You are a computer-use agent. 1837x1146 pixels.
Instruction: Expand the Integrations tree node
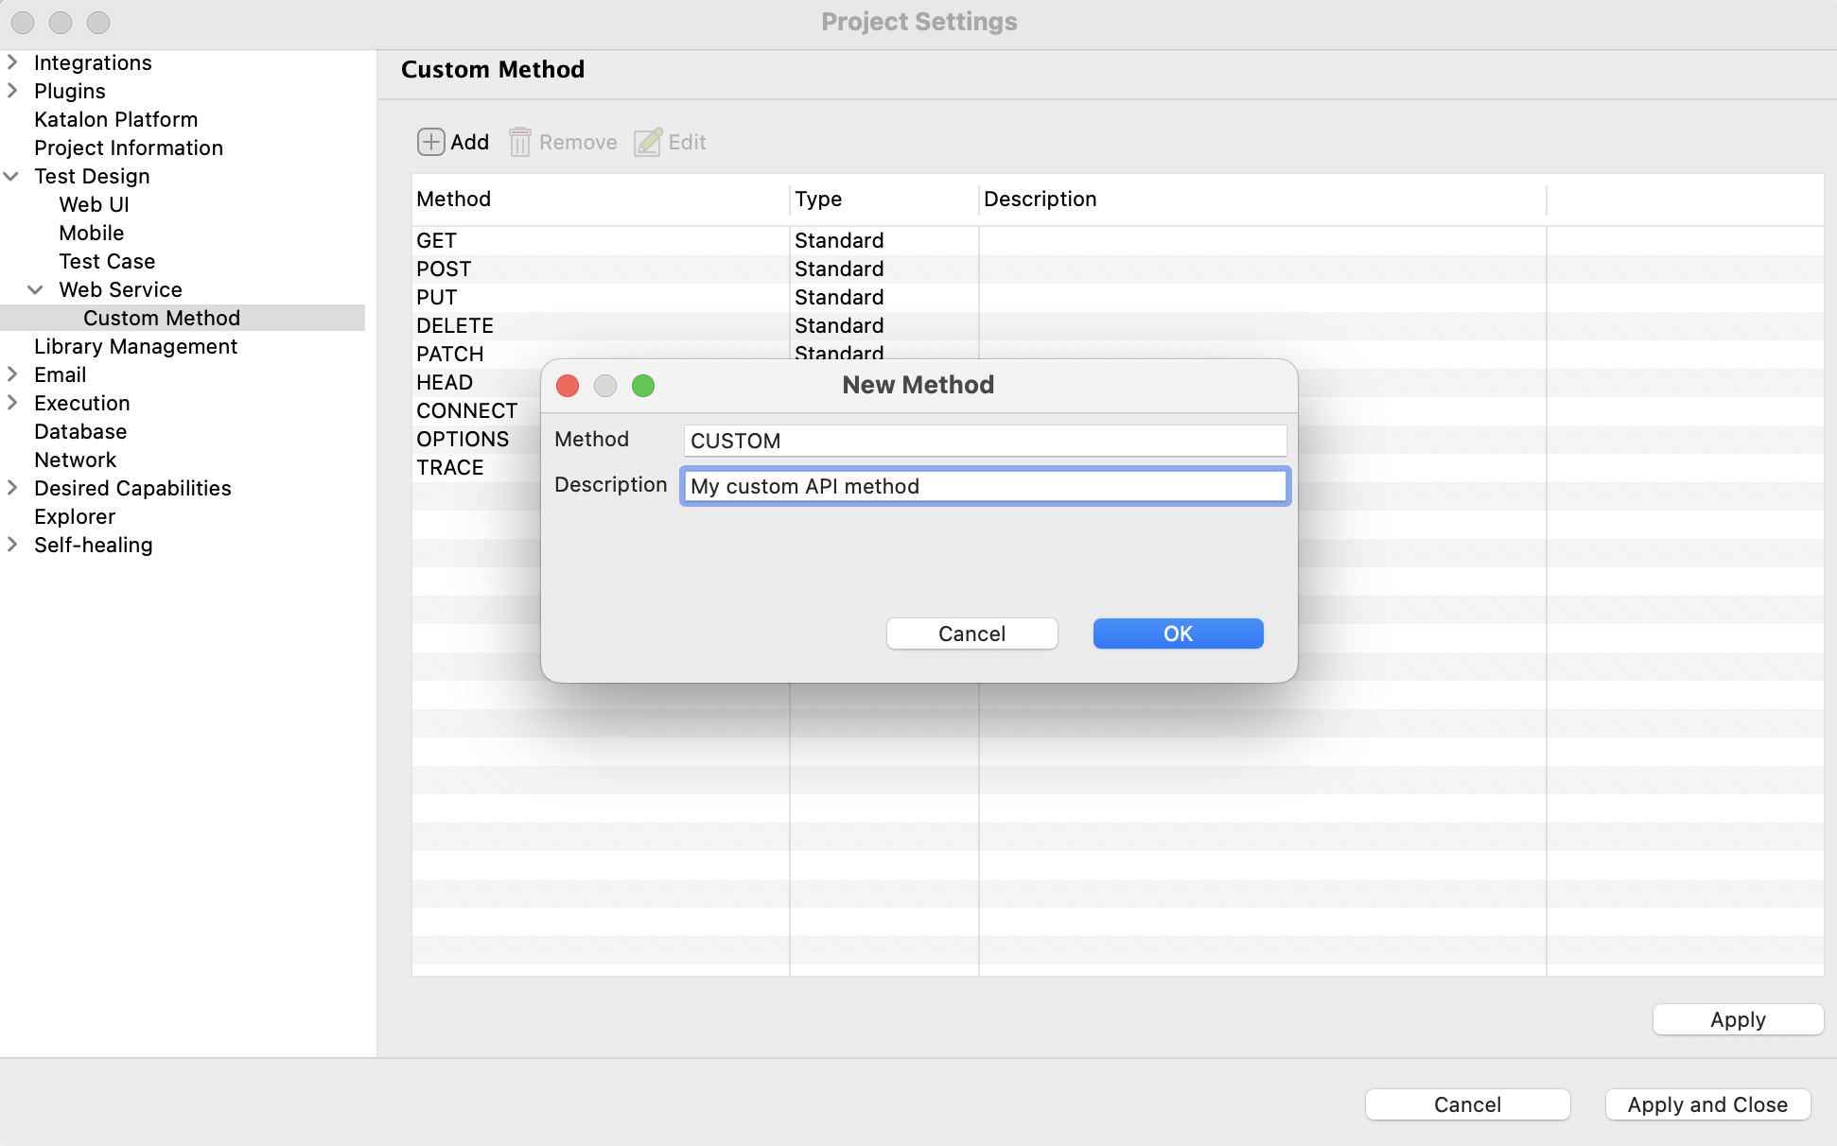pyautogui.click(x=12, y=62)
